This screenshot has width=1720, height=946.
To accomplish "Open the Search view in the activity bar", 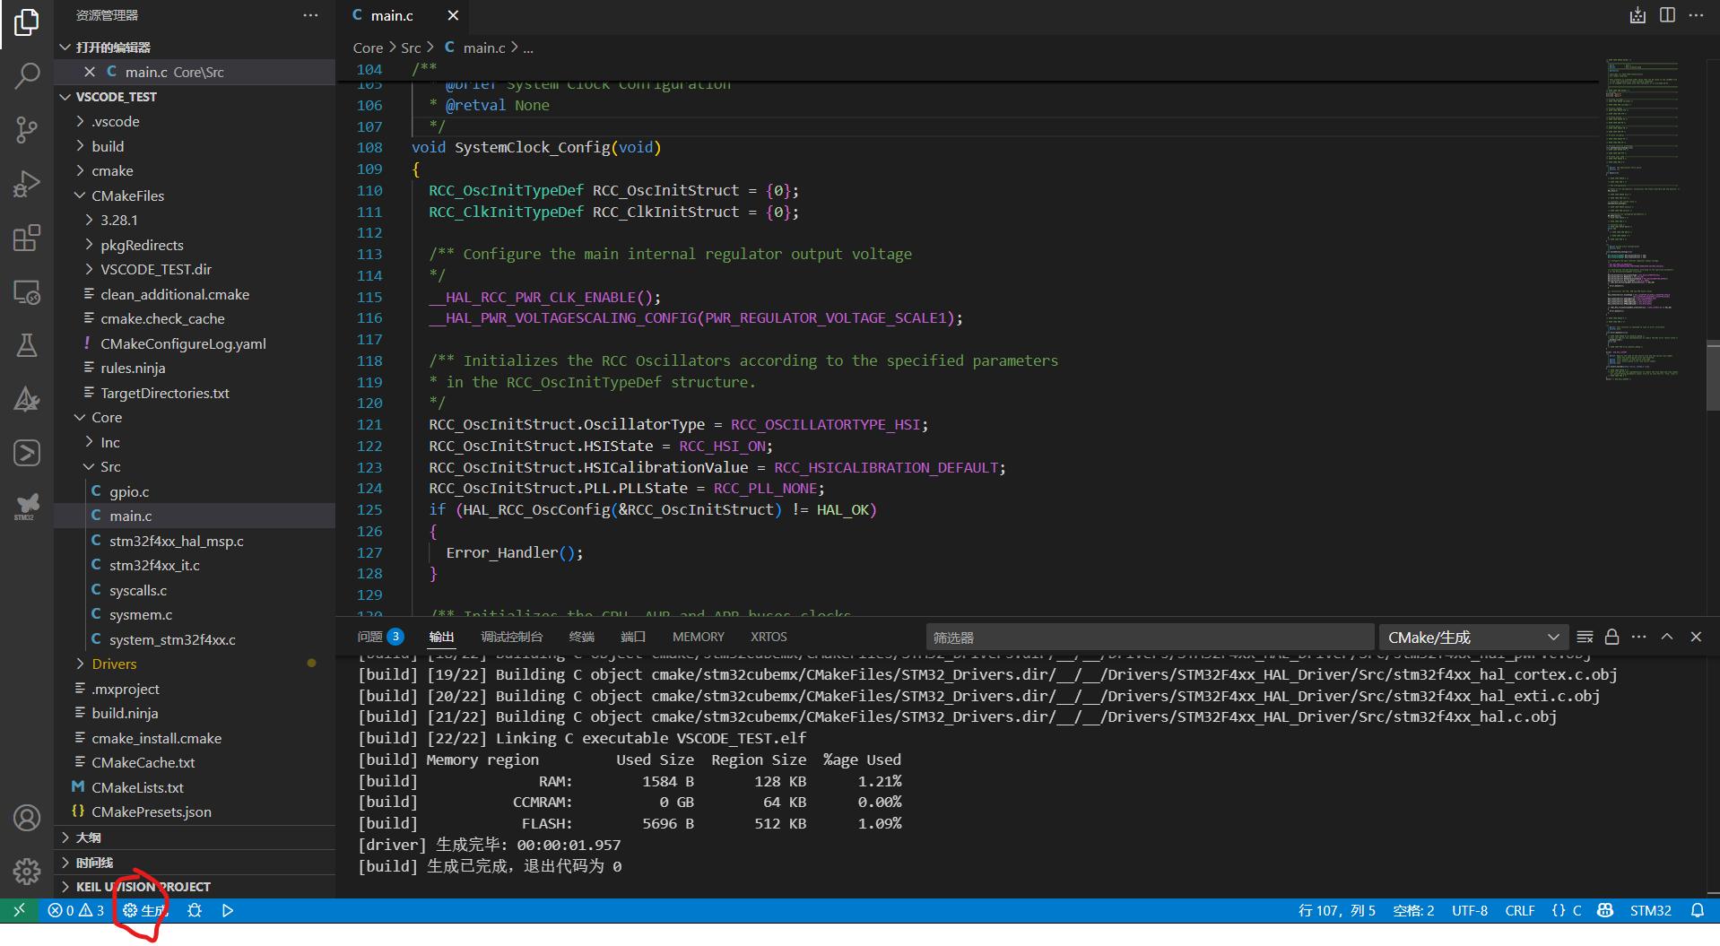I will click(26, 75).
